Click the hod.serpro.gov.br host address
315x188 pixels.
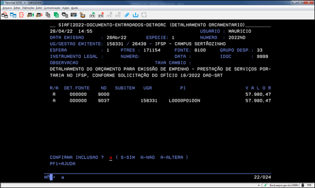284,185
